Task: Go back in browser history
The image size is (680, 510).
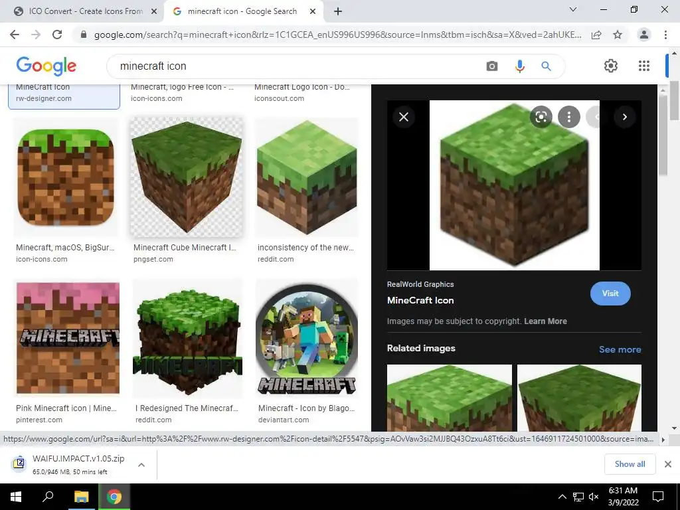Action: [x=15, y=35]
